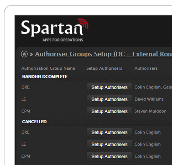Setup Authorisers for HANDHELDCOMPLETE DRE group
This screenshot has height=165, width=172.
point(109,87)
